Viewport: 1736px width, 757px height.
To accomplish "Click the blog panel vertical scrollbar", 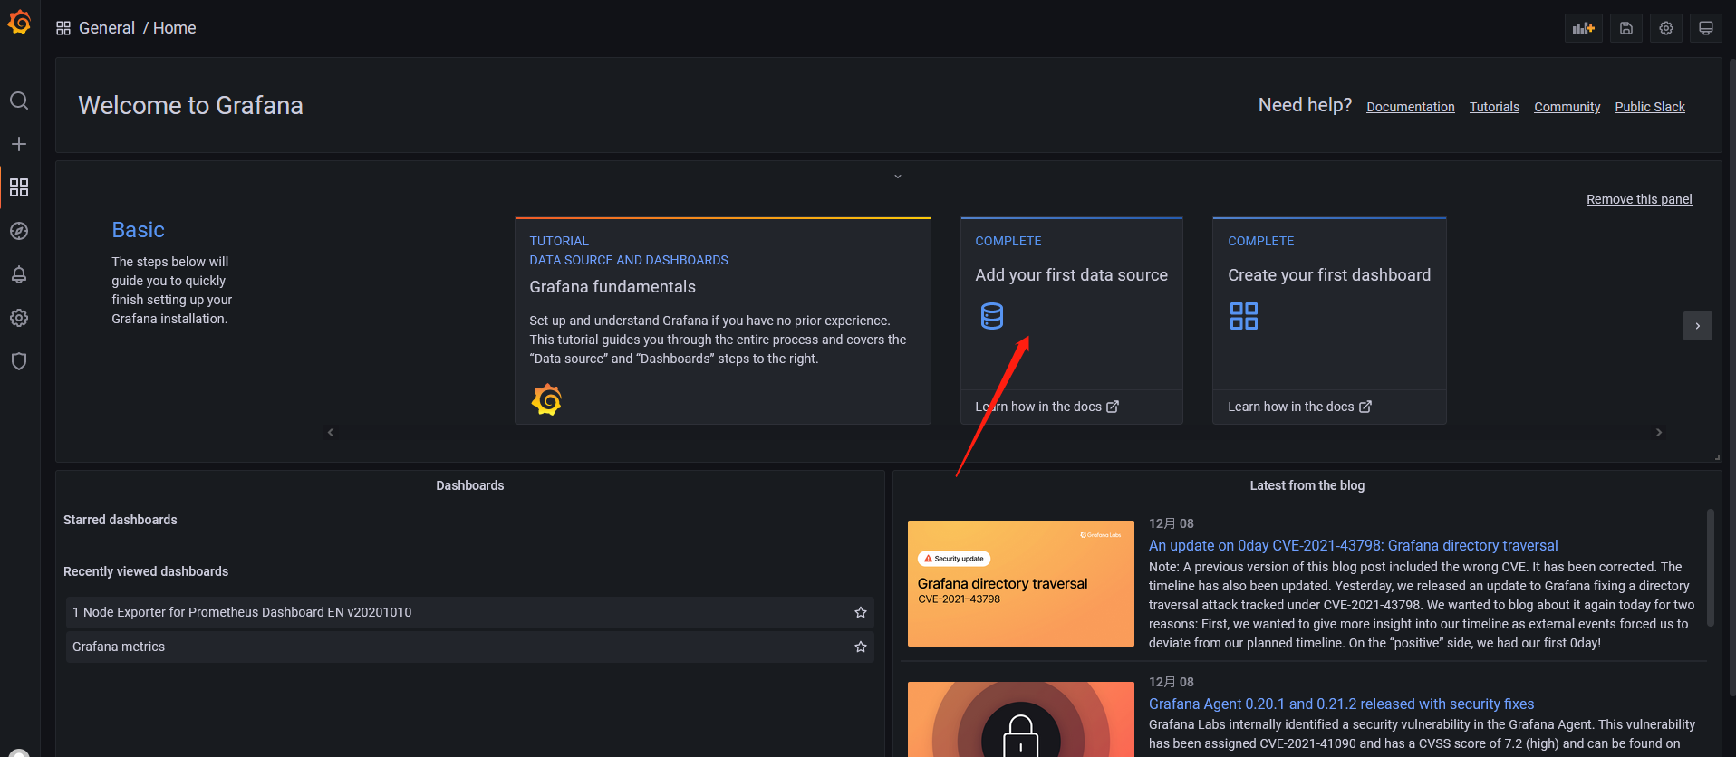I will (x=1711, y=568).
